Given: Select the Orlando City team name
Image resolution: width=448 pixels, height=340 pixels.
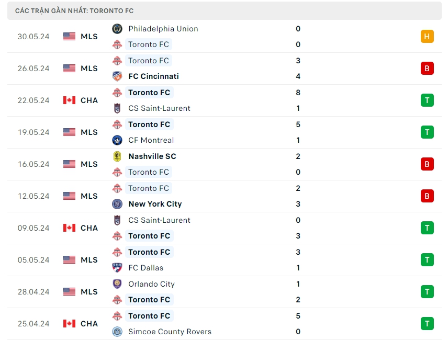Looking at the screenshot, I should tap(151, 284).
